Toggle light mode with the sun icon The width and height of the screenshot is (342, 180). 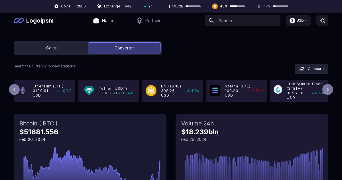point(322,21)
